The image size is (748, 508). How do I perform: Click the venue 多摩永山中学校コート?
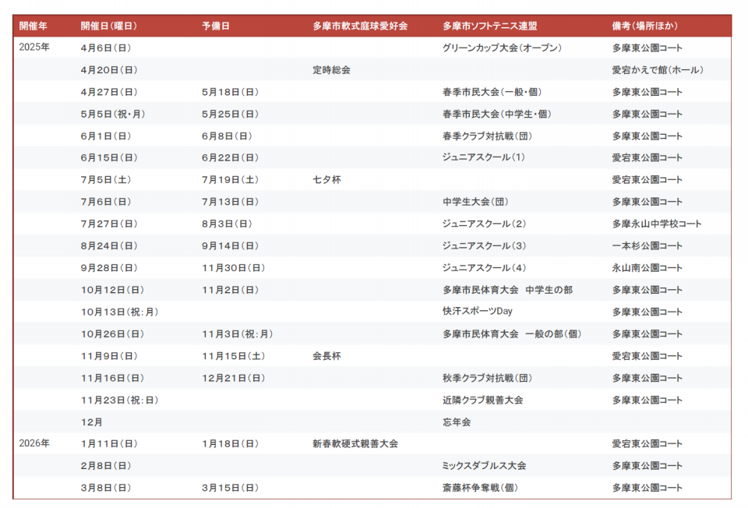click(657, 224)
